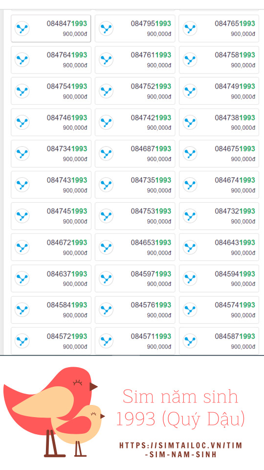Screen dimensions: 264x470
Task: Click the carrier icon next to 0847951993
Action: click(x=106, y=28)
